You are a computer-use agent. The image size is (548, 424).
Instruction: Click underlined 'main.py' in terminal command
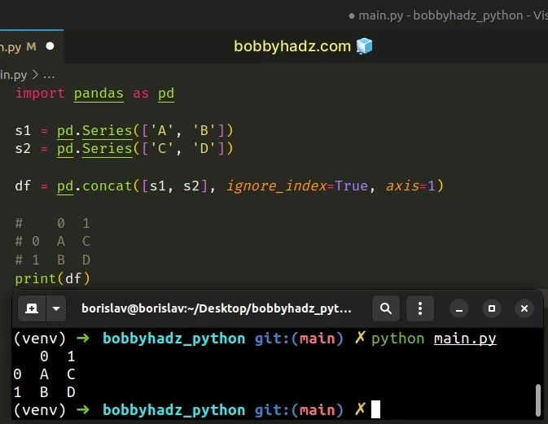pyautogui.click(x=465, y=339)
